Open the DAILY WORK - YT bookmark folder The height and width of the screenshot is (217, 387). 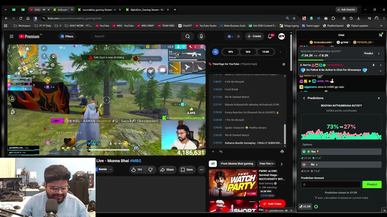tap(78, 26)
